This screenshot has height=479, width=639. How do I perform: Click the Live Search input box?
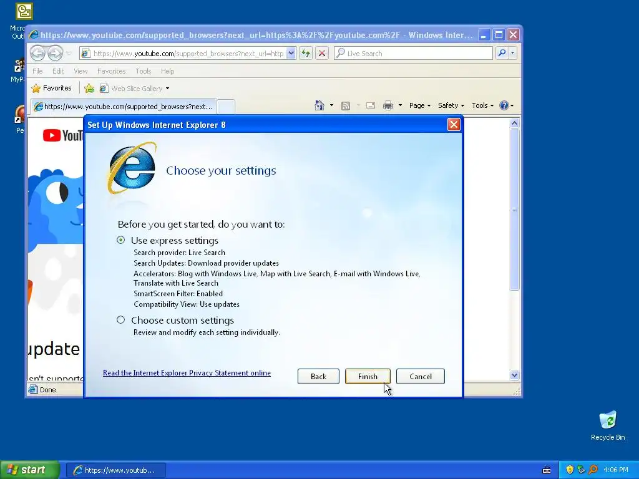coord(413,54)
